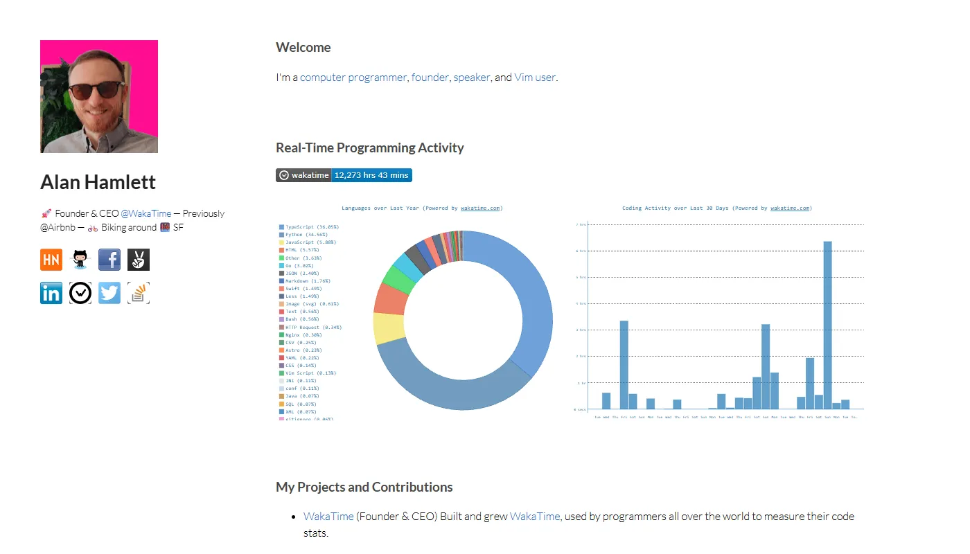Select 'INI (0.11%)' legend entry
Viewport: 970px width, 554px height.
297,381
